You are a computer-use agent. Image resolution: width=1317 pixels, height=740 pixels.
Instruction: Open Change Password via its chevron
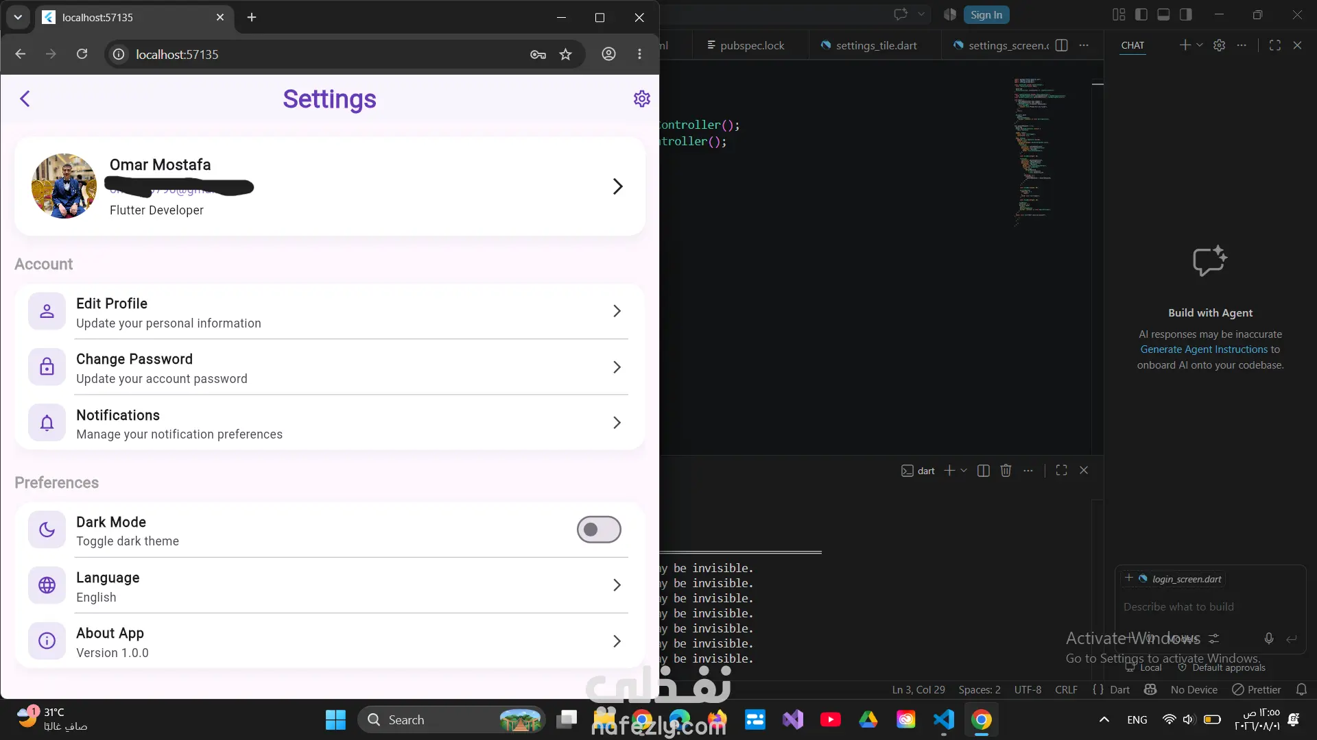[x=617, y=367]
